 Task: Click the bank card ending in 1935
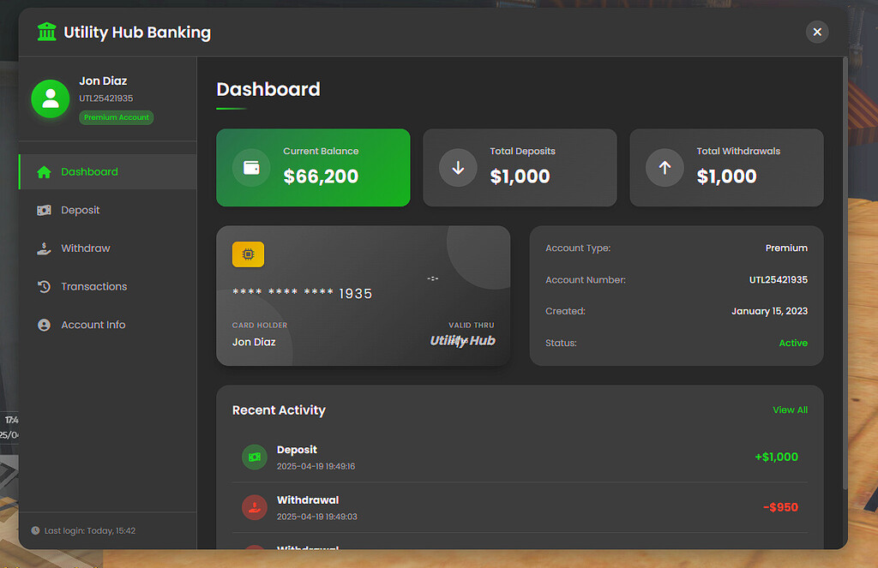(363, 296)
